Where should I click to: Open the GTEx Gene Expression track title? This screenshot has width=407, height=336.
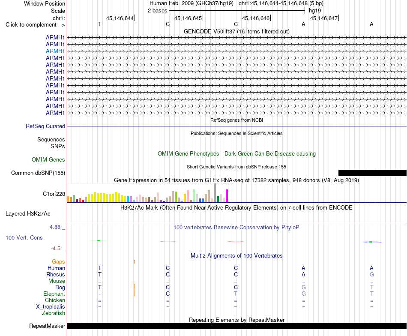pos(236,180)
